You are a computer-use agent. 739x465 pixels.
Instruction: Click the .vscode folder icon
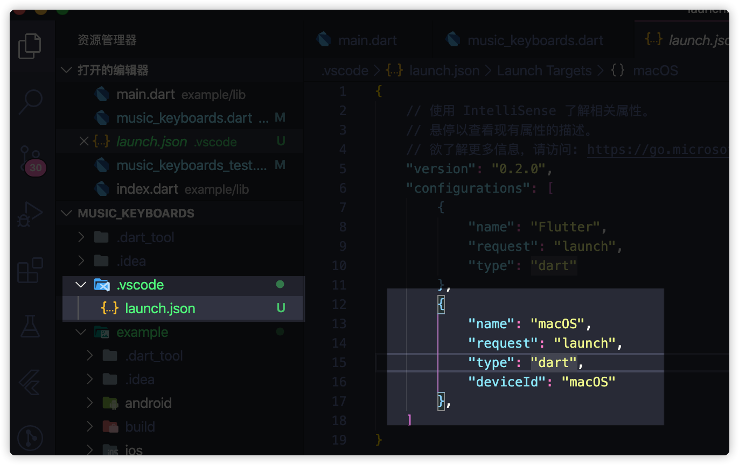point(102,285)
